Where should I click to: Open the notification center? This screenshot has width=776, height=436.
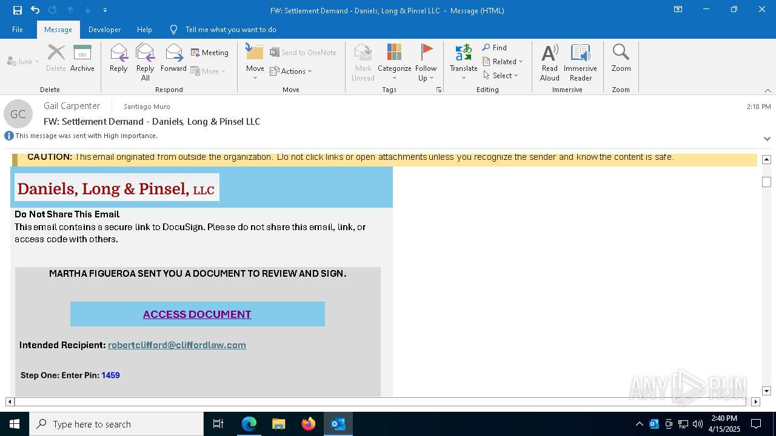pos(756,424)
